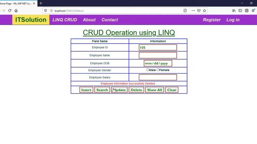Viewport: 257px width, 144px height.
Task: Focus the Employee ID field
Action: [158, 48]
